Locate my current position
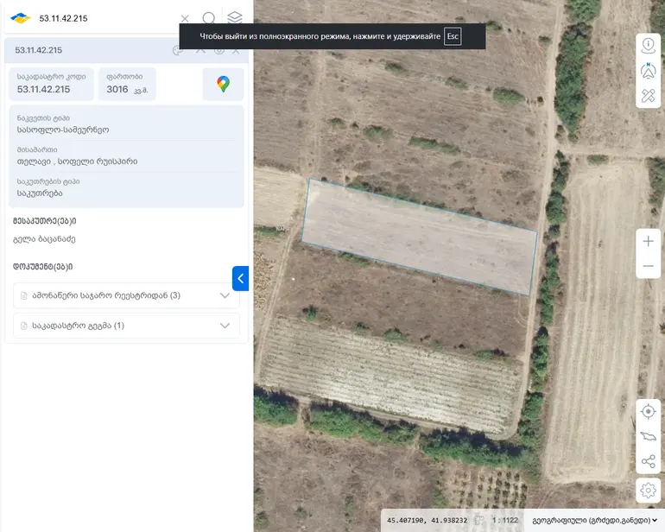The width and height of the screenshot is (665, 532). (648, 411)
